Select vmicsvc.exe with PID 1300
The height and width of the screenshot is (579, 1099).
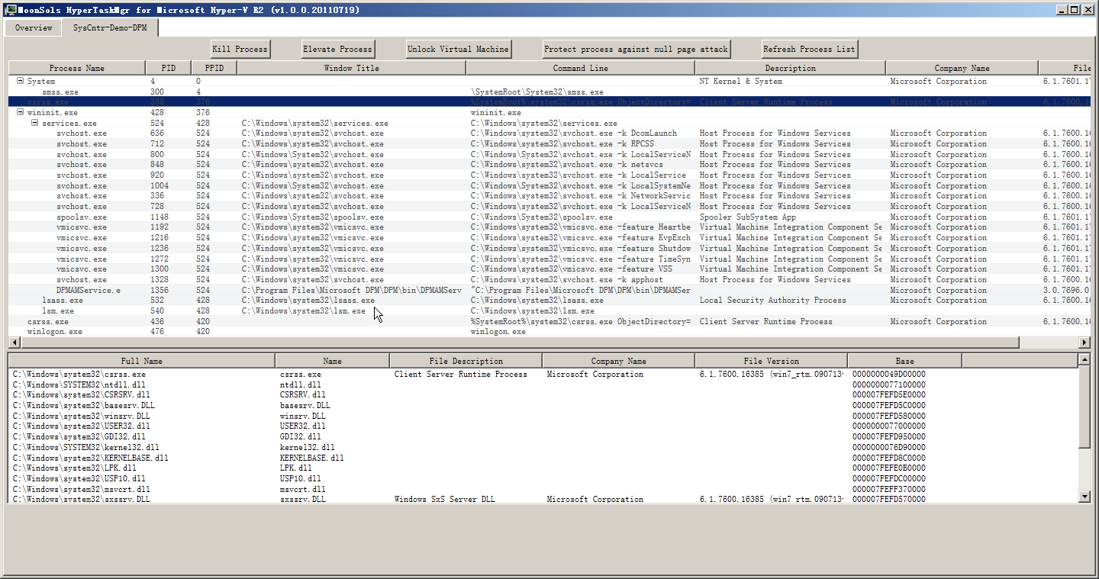[549, 269]
